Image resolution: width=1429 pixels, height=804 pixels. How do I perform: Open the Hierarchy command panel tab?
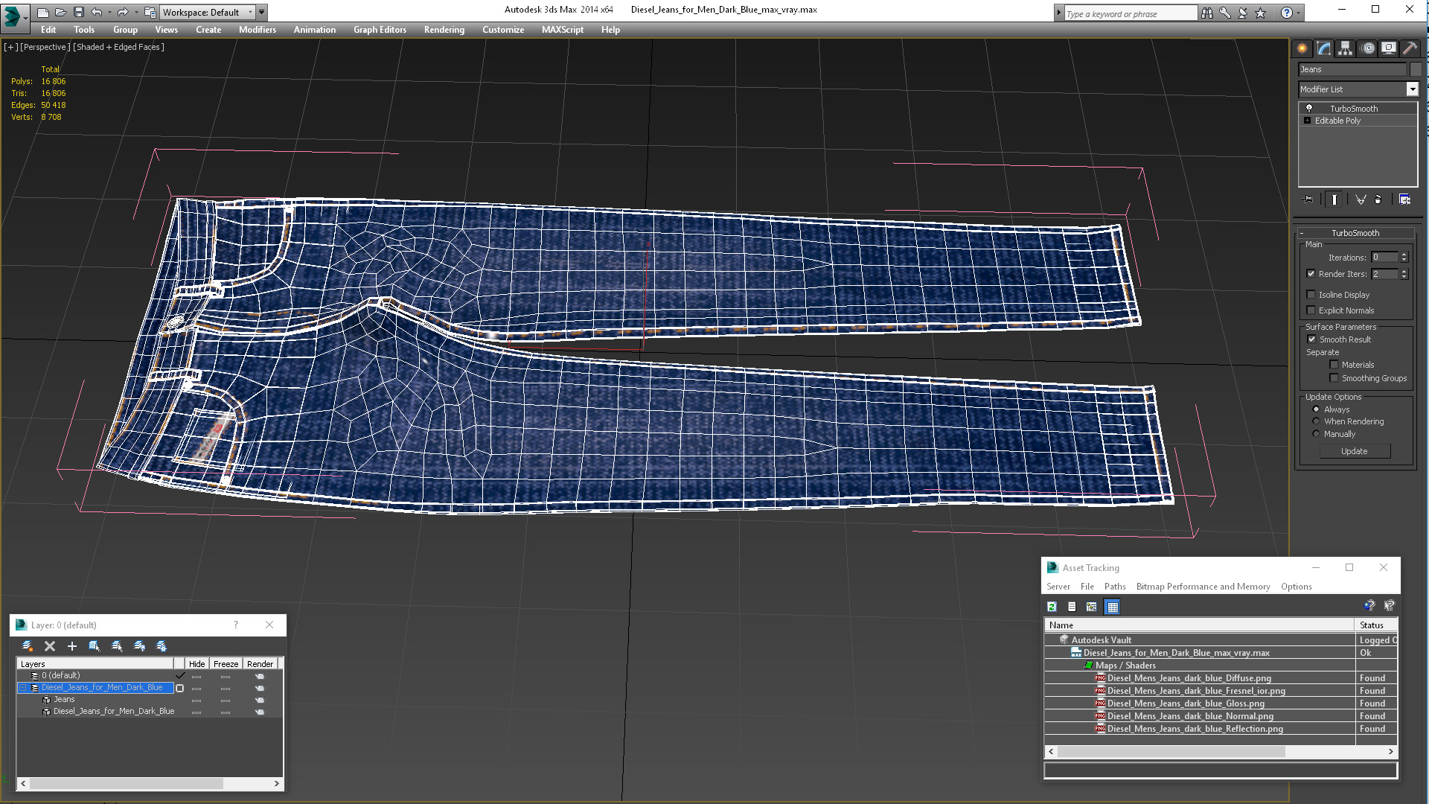pyautogui.click(x=1345, y=48)
